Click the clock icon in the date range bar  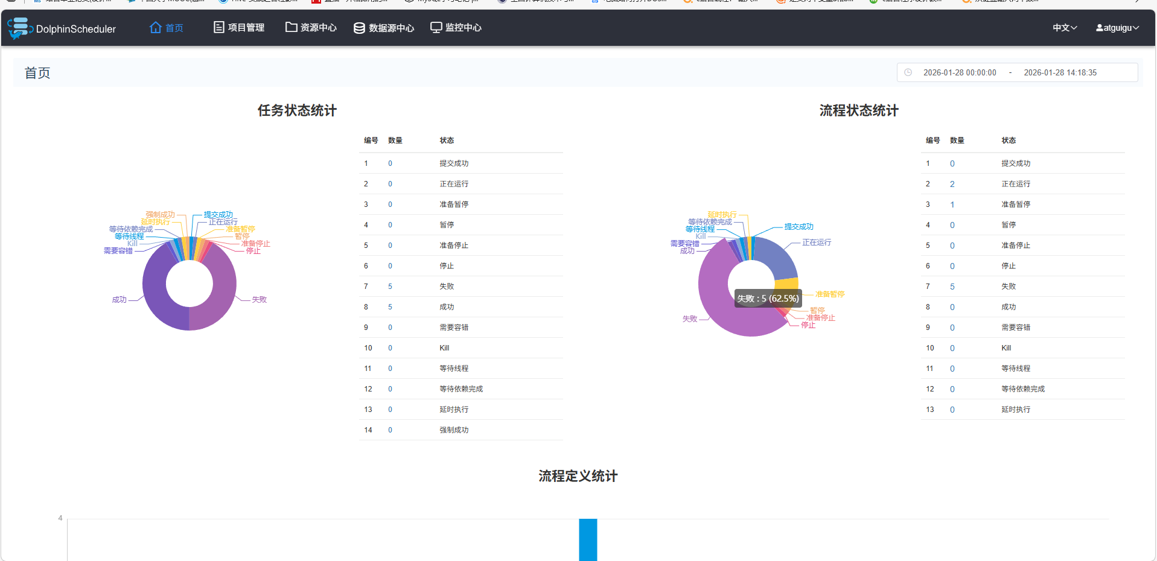908,72
